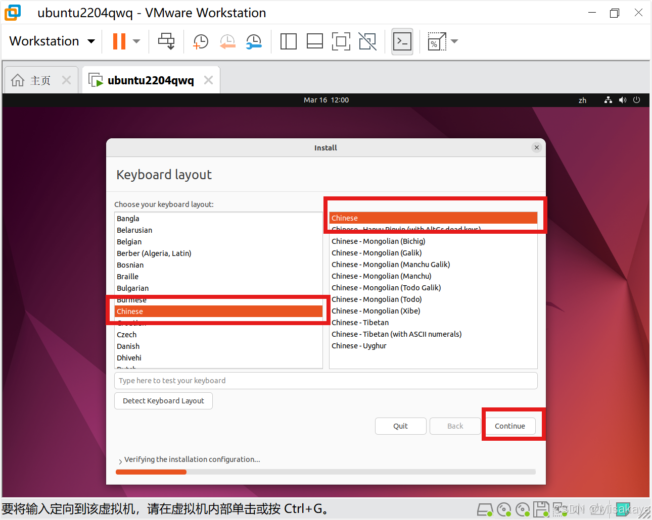Select Bangla keyboard layout
This screenshot has height=520, width=652.
(218, 219)
